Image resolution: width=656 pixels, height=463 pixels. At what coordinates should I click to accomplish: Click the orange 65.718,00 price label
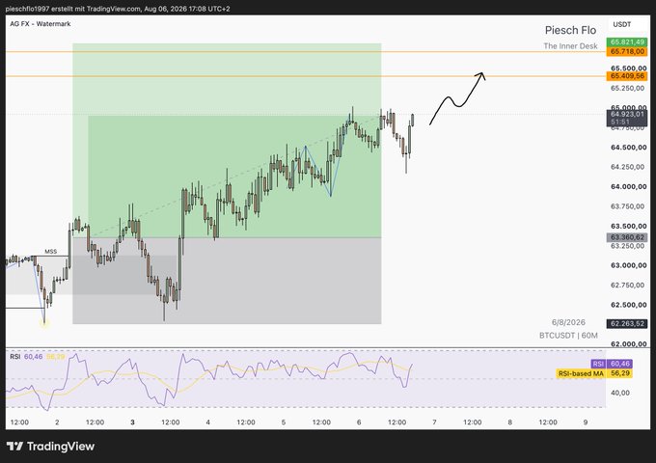pos(627,52)
